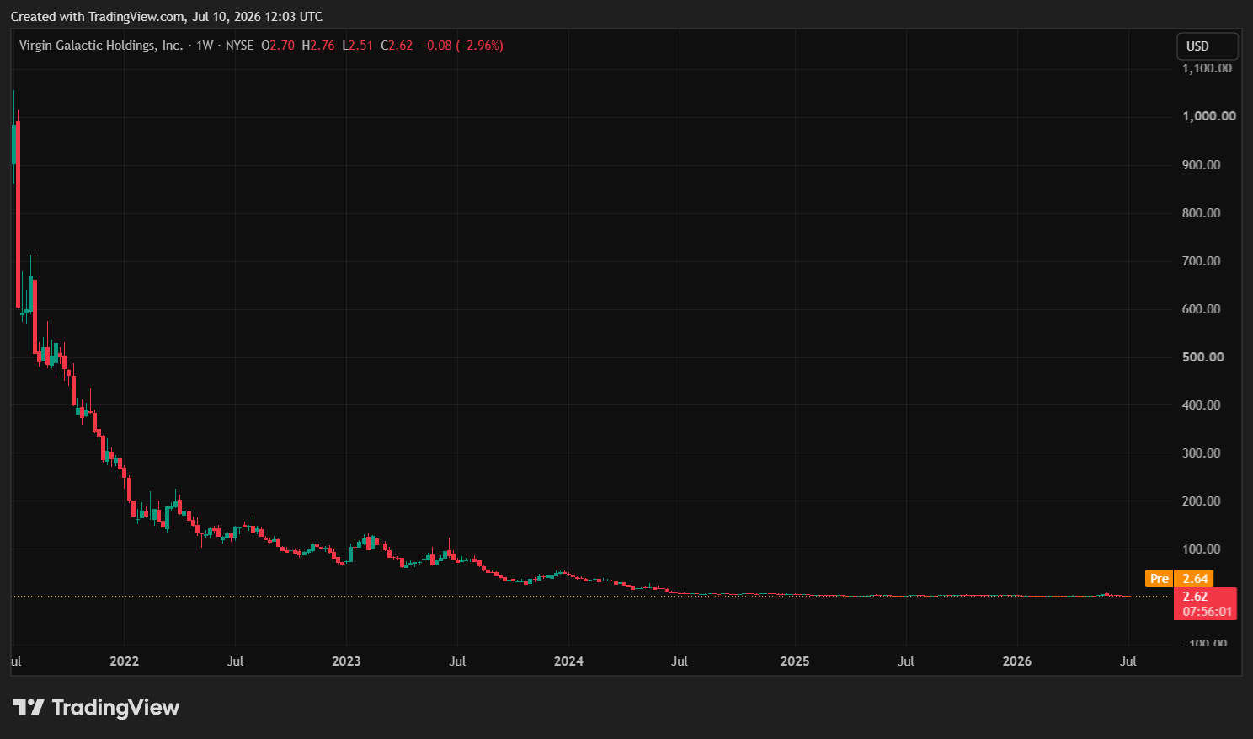Click the 200.00 price axis label
1253x739 pixels.
(x=1202, y=501)
